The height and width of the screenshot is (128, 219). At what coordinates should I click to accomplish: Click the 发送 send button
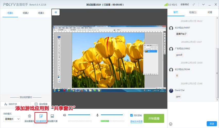coord(212,124)
